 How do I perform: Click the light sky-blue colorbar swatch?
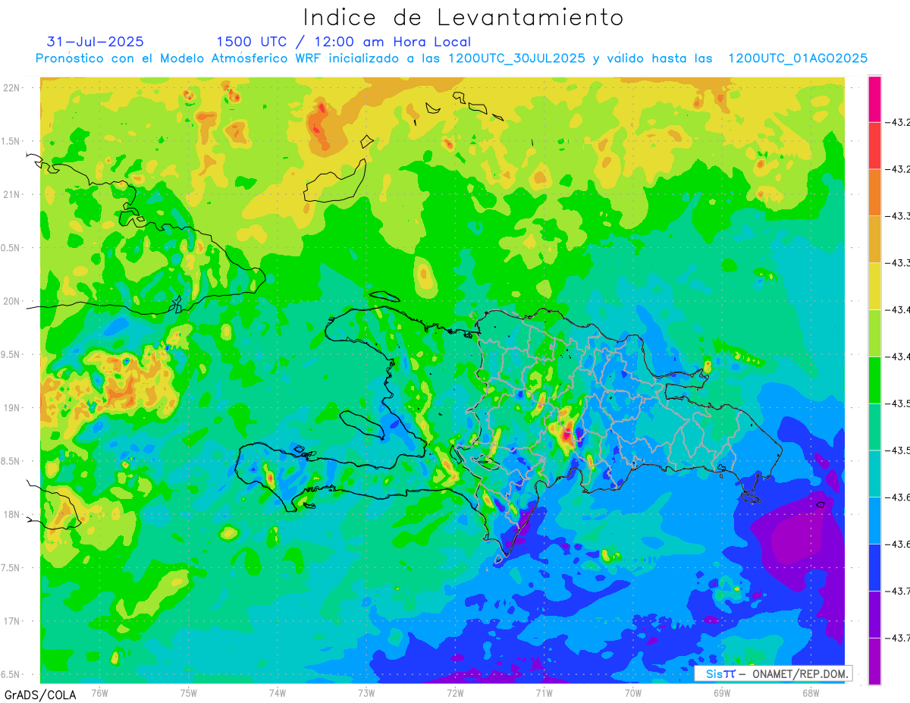[874, 520]
